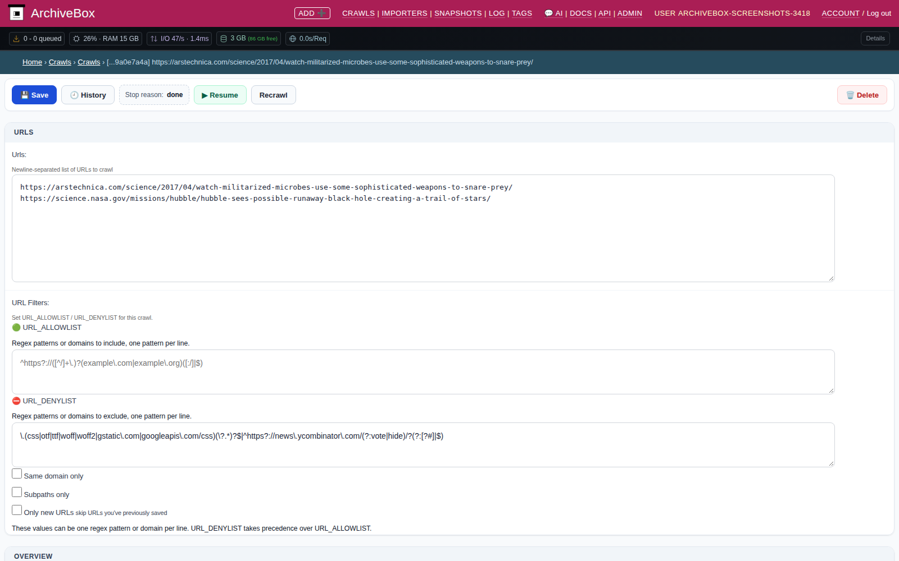Click the ADD plus button
Viewport: 899px width, 561px height.
coord(312,13)
